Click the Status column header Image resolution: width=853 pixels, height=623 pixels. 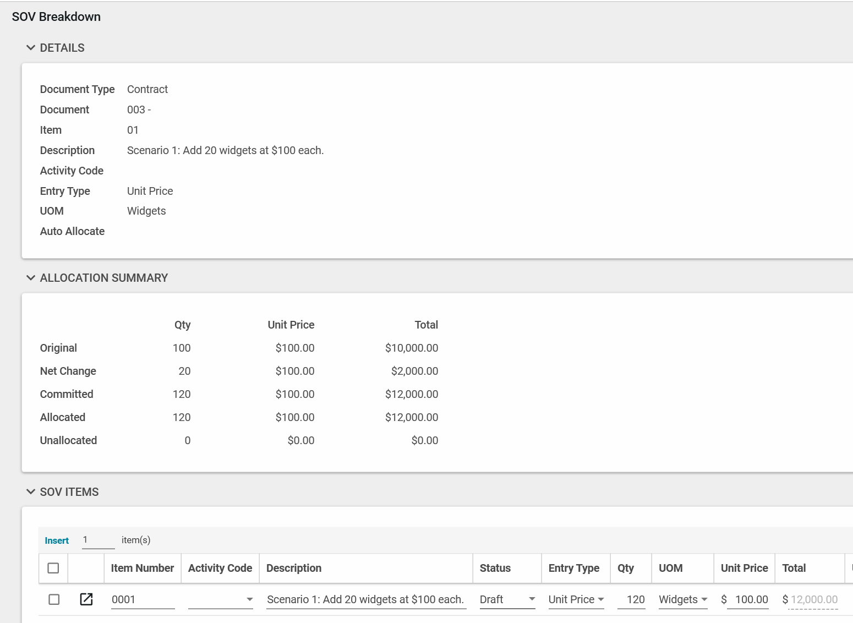click(x=495, y=568)
